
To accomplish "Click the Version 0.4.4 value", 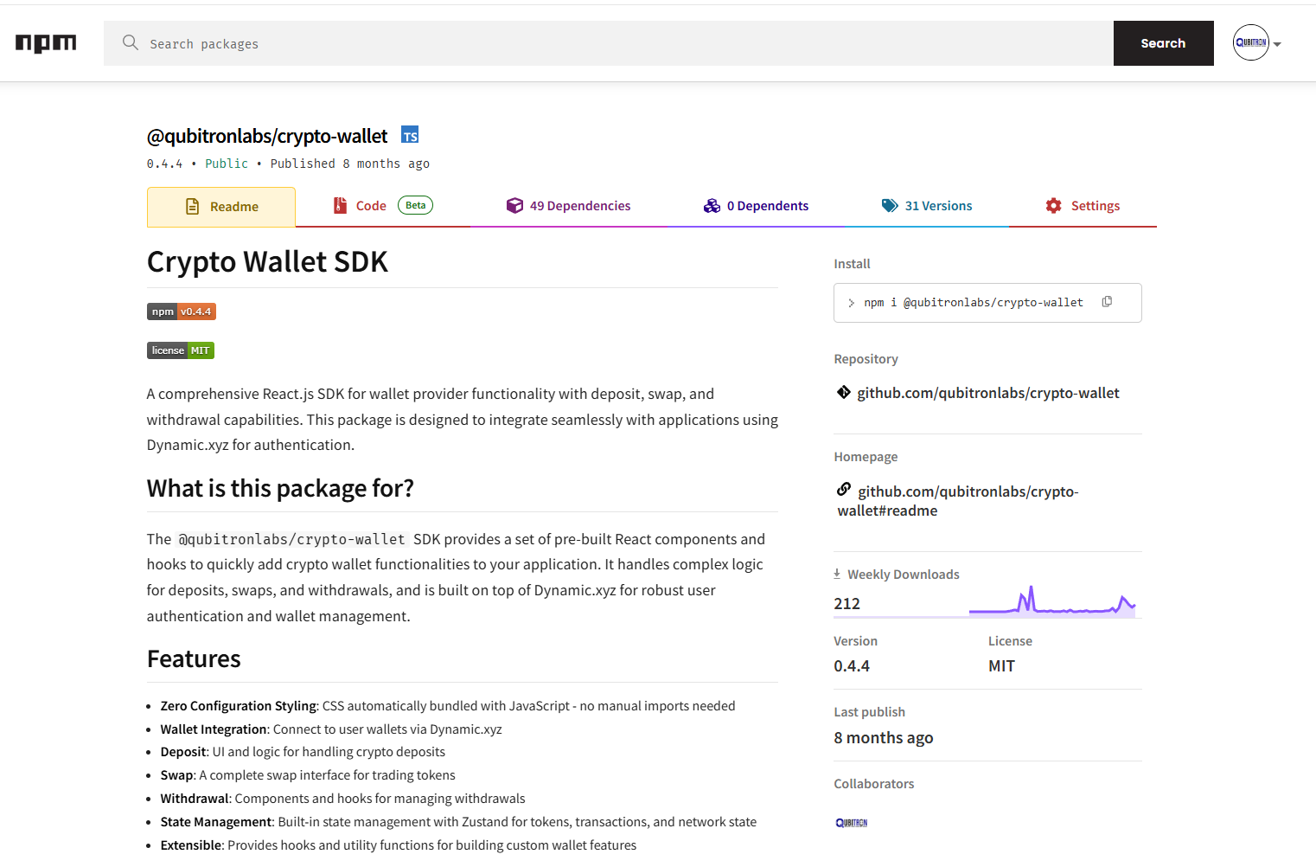I will pos(852,666).
